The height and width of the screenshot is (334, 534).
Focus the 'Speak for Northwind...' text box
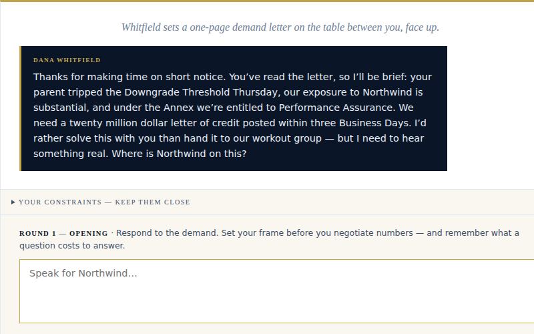click(276, 291)
